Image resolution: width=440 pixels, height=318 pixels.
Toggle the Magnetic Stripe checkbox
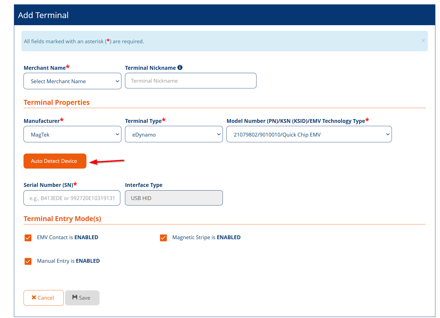tap(164, 238)
